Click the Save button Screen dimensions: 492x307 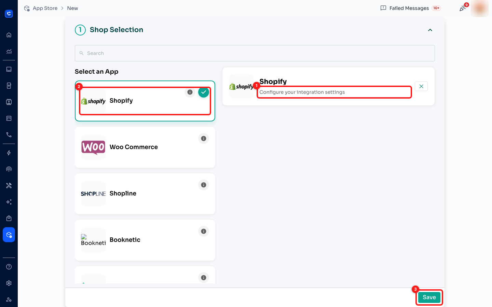pyautogui.click(x=429, y=297)
